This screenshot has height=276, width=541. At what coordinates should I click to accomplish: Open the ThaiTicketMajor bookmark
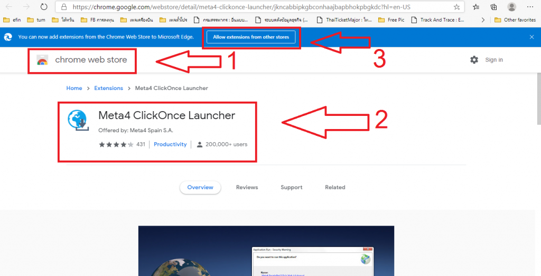(344, 20)
